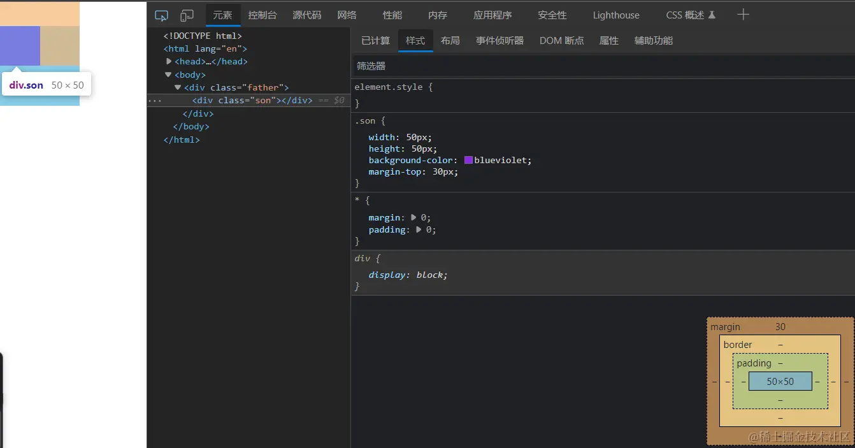Open the 性能 tab
The width and height of the screenshot is (855, 448).
[x=392, y=15]
